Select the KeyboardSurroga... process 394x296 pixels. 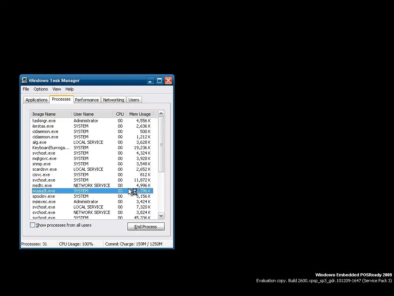click(92, 148)
